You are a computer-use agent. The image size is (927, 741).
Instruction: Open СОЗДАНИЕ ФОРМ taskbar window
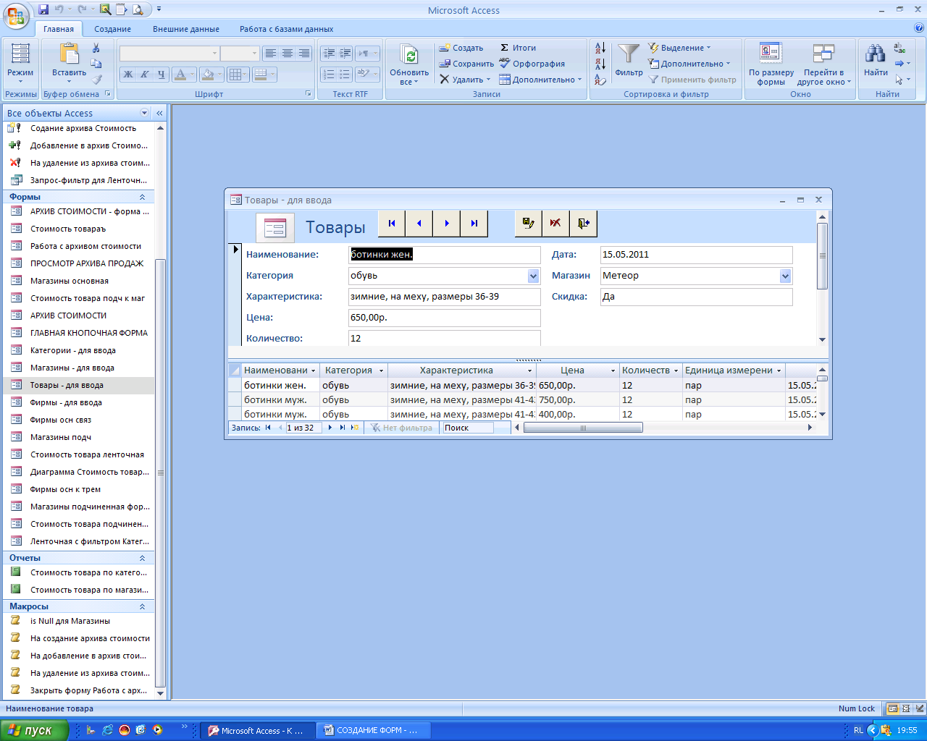[374, 730]
